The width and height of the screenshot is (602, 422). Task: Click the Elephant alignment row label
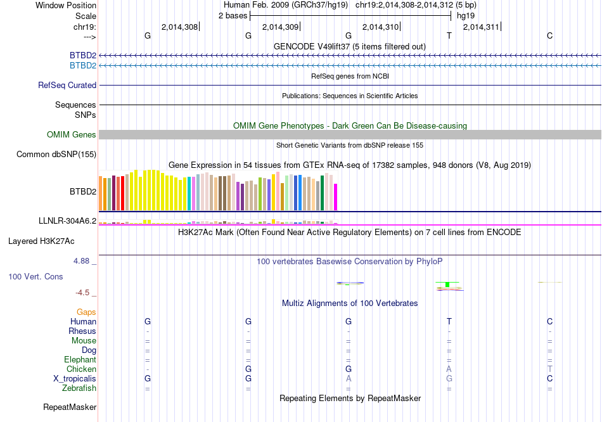click(x=80, y=360)
